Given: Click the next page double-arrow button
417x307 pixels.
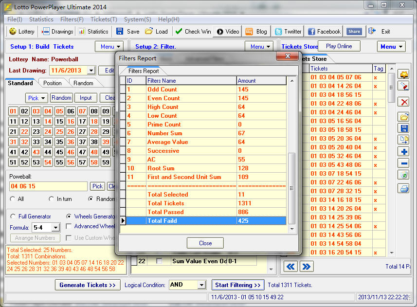Looking at the screenshot, I should point(307,267).
